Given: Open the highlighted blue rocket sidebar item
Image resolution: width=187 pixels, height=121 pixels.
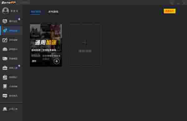Looking at the screenshot, I should pos(11,30).
